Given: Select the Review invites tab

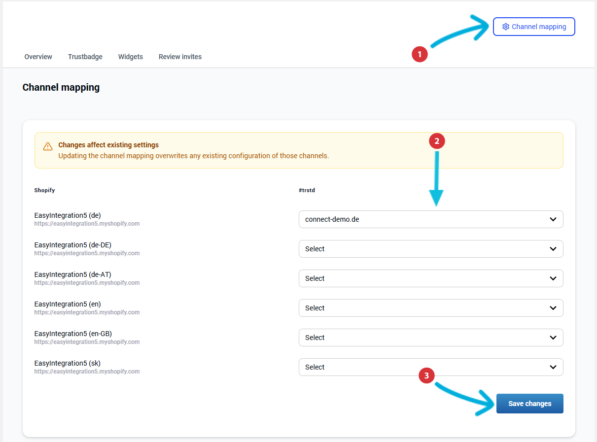Looking at the screenshot, I should pos(180,57).
